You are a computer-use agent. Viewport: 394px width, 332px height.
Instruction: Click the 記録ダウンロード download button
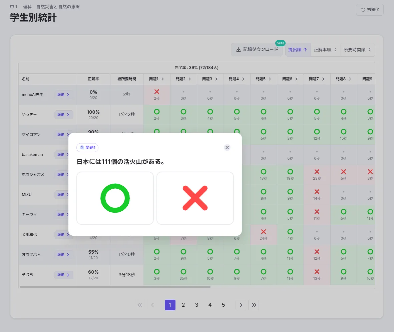257,50
